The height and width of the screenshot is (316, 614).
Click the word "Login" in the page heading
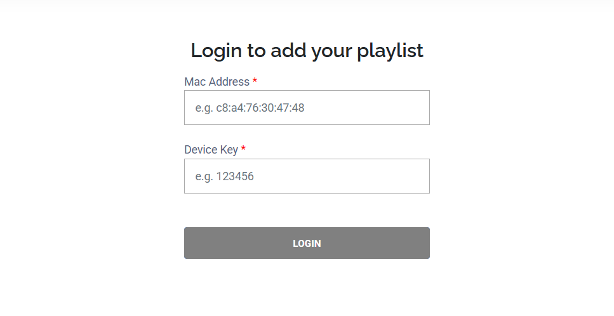pyautogui.click(x=215, y=51)
